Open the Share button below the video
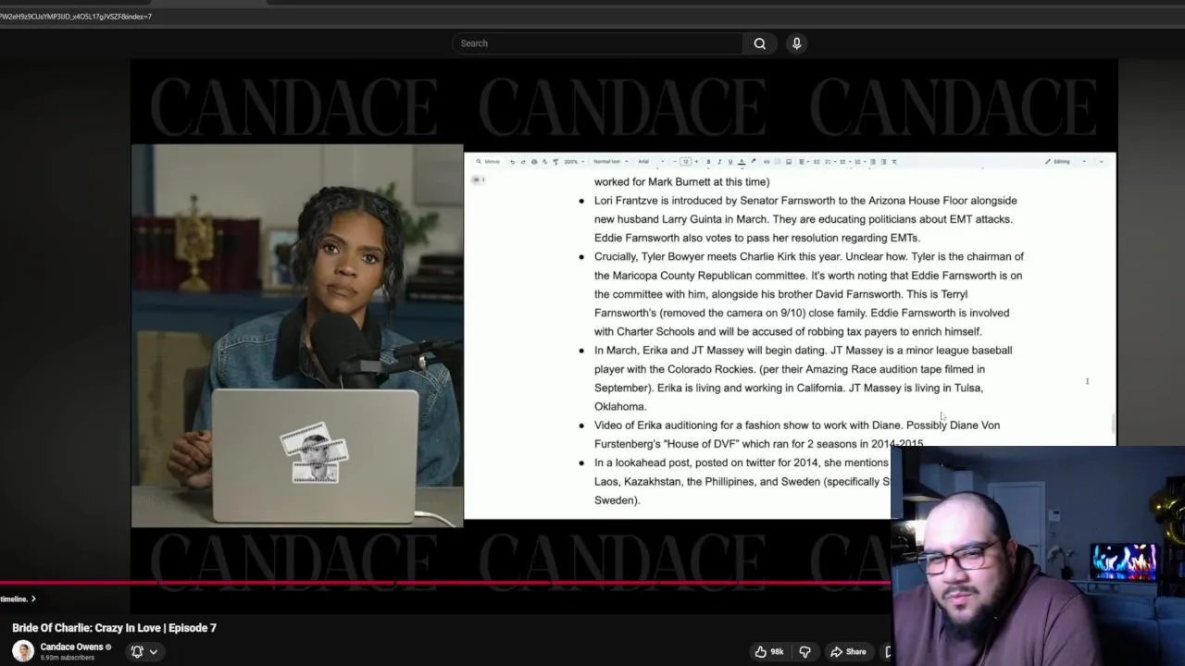1185x666 pixels. coord(848,651)
